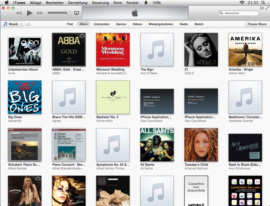The height and width of the screenshot is (206, 270).
Task: Open the script menu icon in menu bar
Action: click(x=146, y=3)
